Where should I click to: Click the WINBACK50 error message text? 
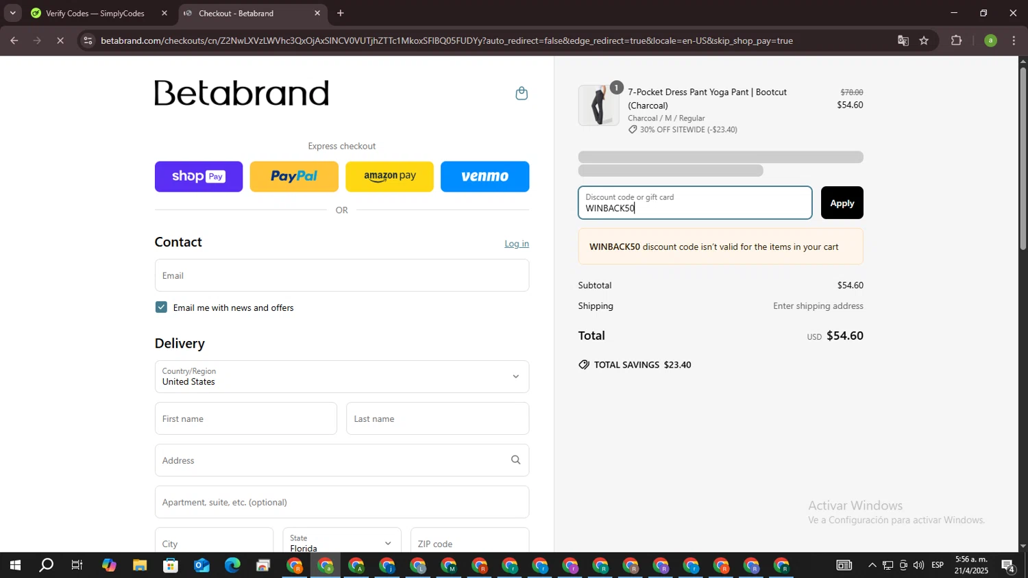714,247
